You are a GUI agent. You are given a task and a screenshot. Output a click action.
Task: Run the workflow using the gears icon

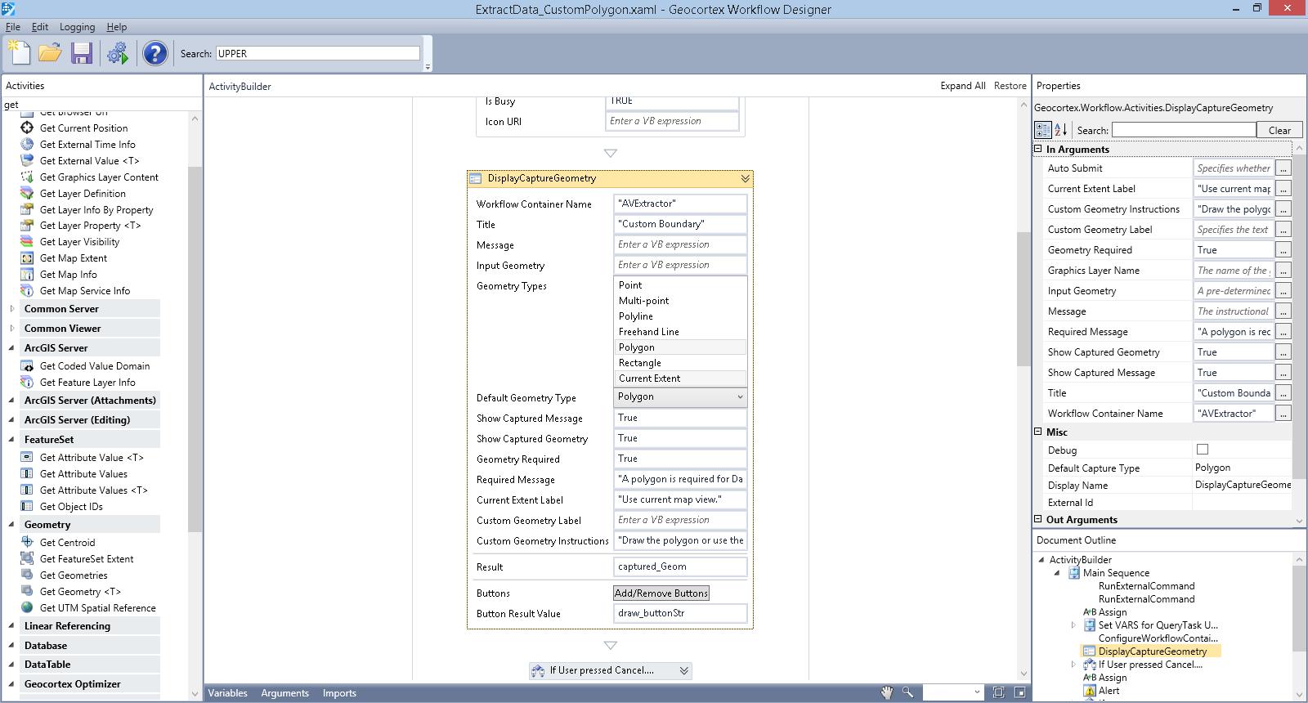coord(118,53)
